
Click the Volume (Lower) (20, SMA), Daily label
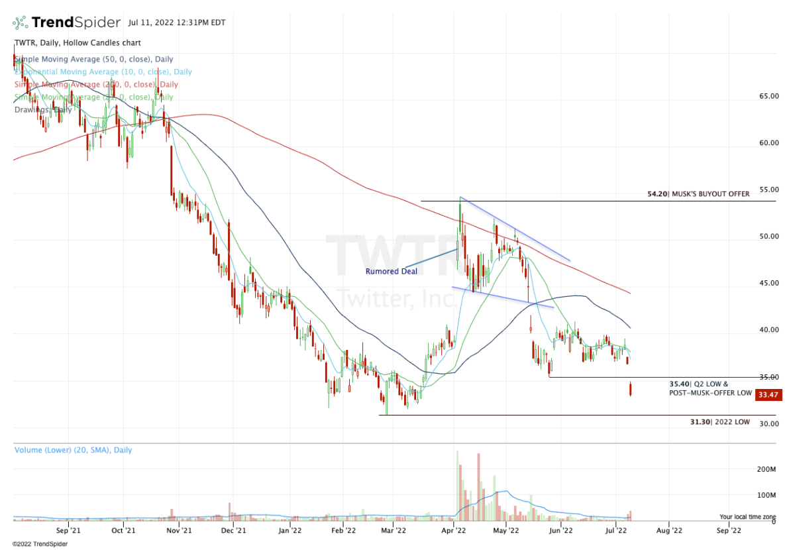(x=74, y=450)
